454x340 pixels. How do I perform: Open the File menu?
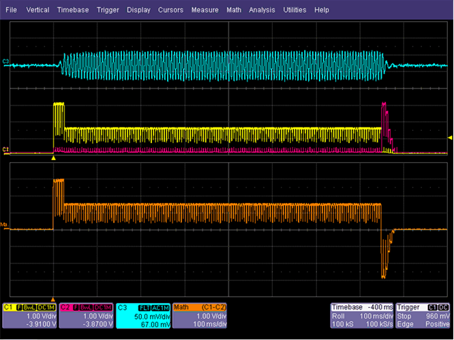coord(12,10)
